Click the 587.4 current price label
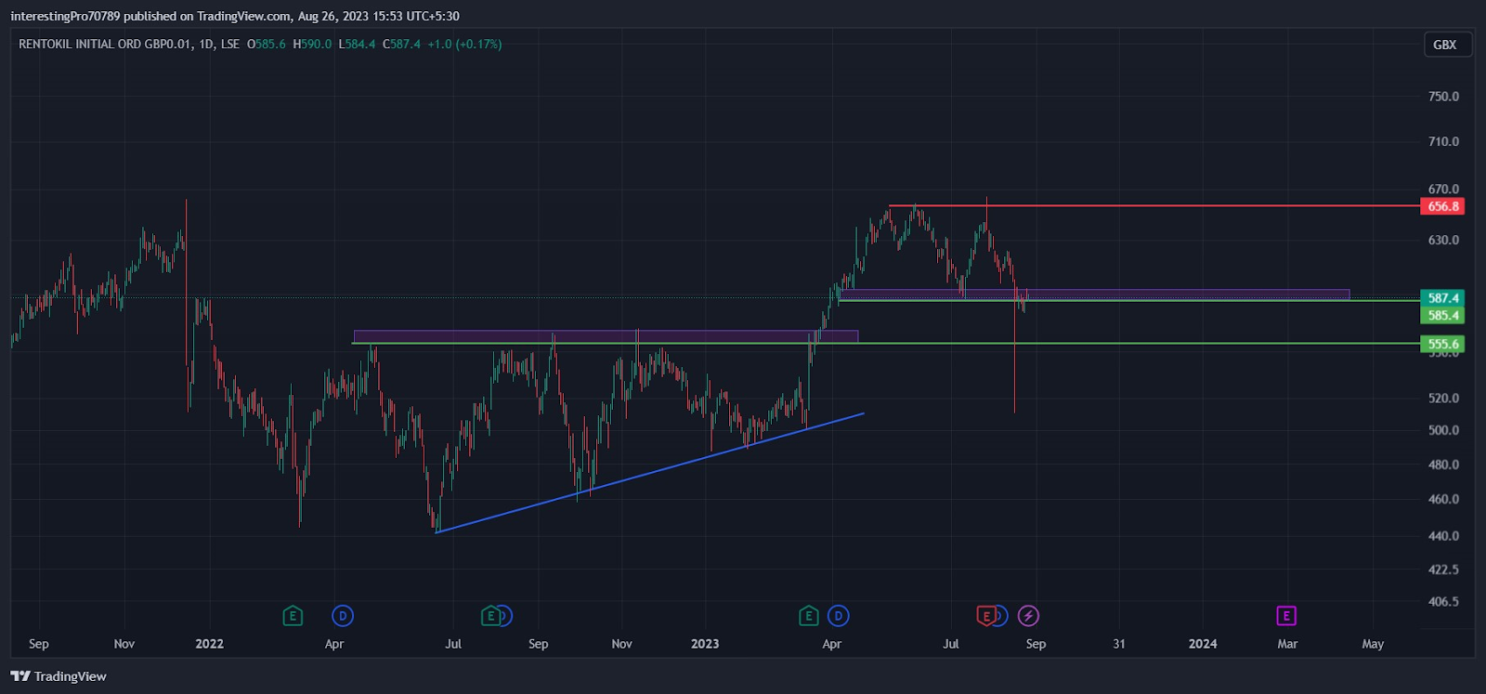This screenshot has width=1486, height=694. [x=1443, y=298]
